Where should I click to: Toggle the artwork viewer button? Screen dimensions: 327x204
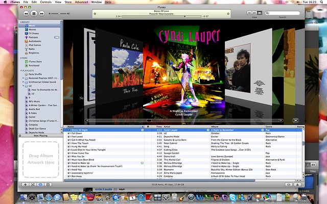[x=48, y=185]
